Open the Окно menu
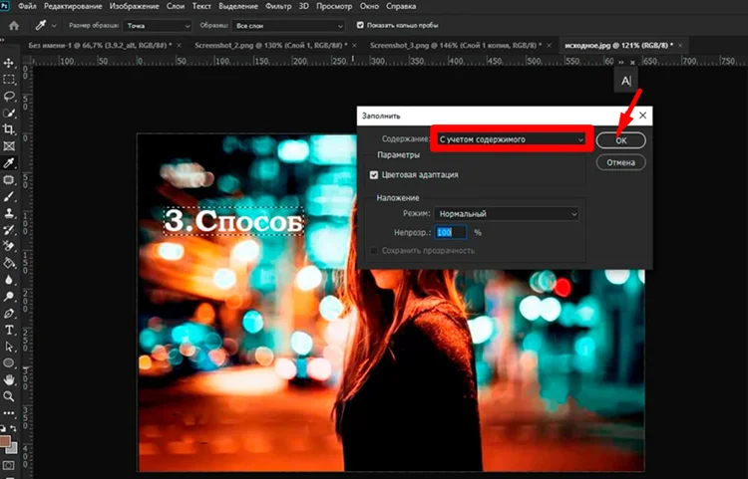 pos(369,6)
